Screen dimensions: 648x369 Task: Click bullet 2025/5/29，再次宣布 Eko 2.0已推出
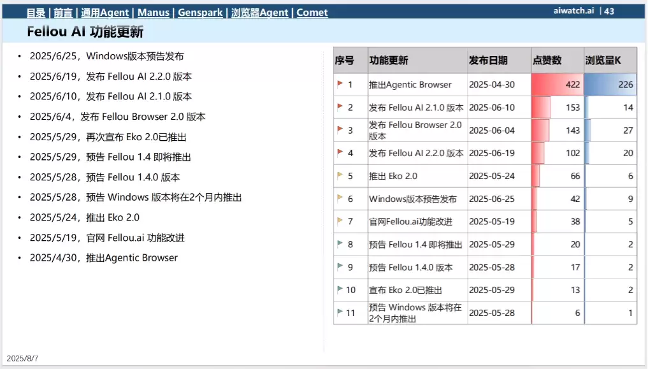(x=108, y=137)
